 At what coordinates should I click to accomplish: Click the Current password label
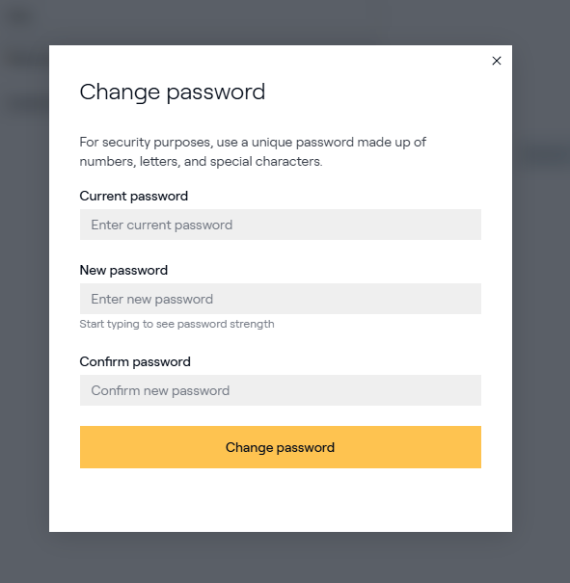133,196
